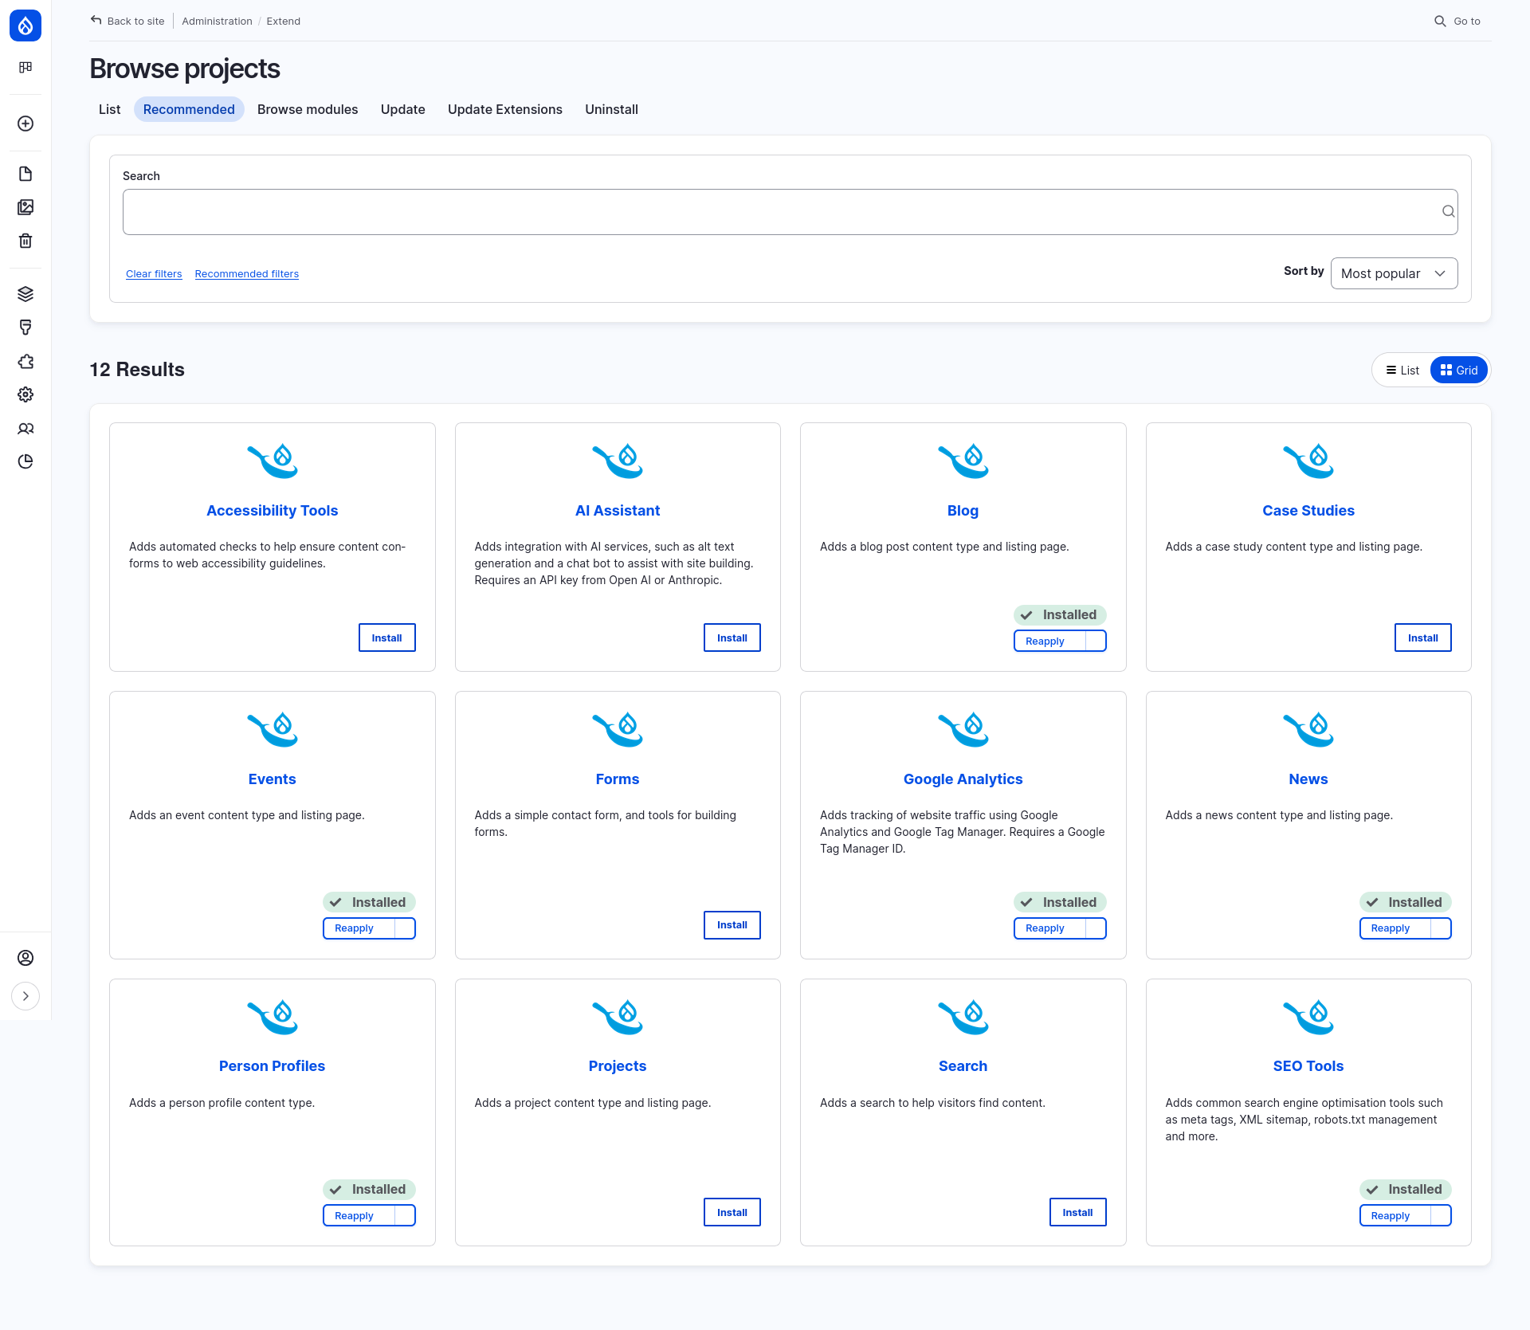Open the user account icon in sidebar

25,958
